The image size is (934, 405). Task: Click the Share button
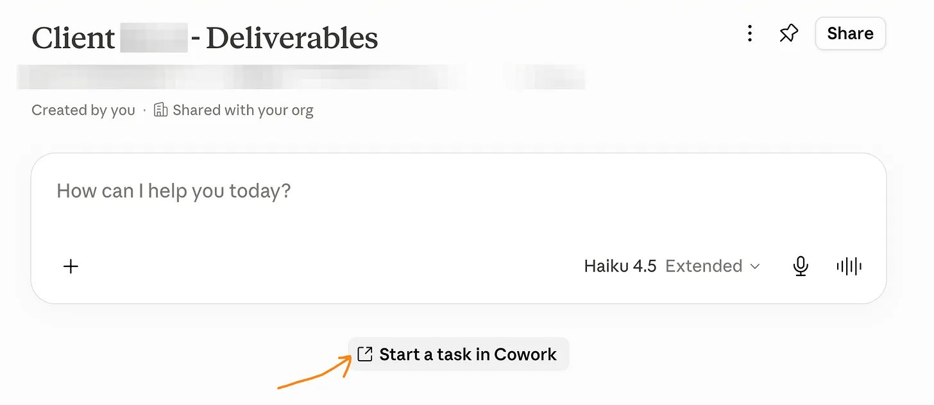click(x=850, y=33)
